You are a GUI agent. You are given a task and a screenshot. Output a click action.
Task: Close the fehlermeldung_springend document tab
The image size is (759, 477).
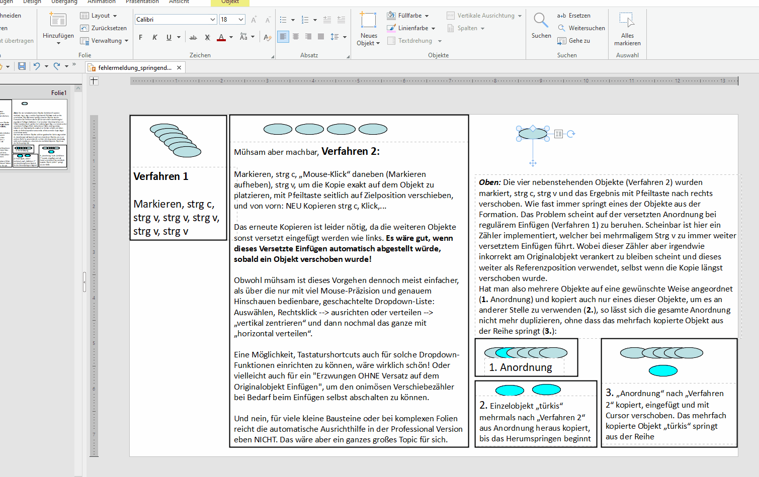coord(179,68)
